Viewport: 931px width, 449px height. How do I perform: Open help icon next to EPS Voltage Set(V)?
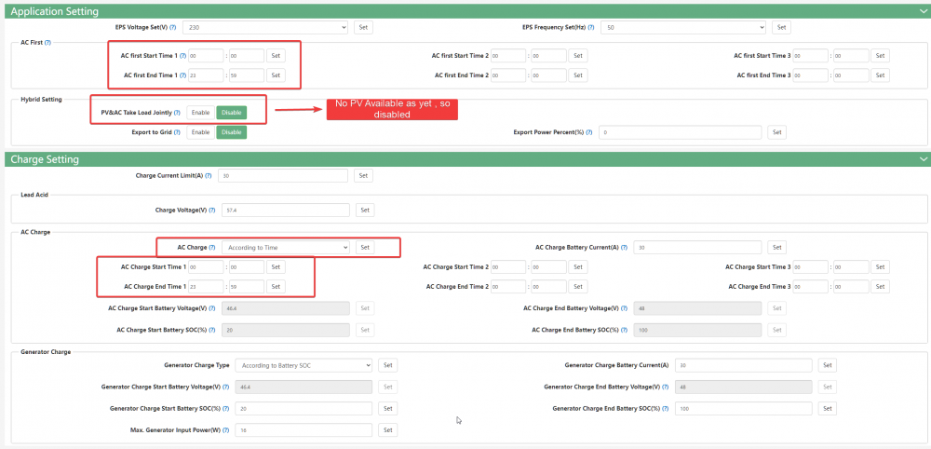click(x=173, y=27)
